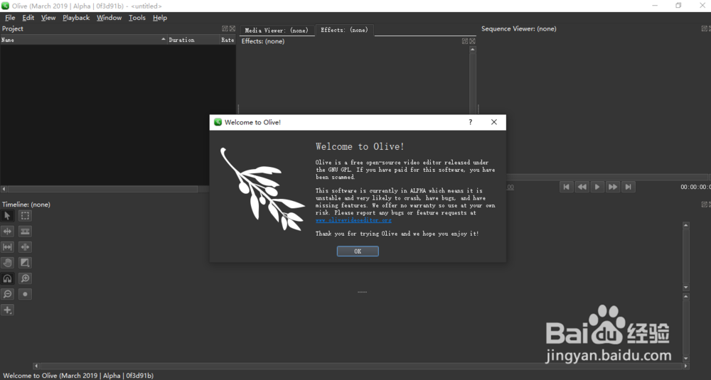Open the Tools menu

137,18
